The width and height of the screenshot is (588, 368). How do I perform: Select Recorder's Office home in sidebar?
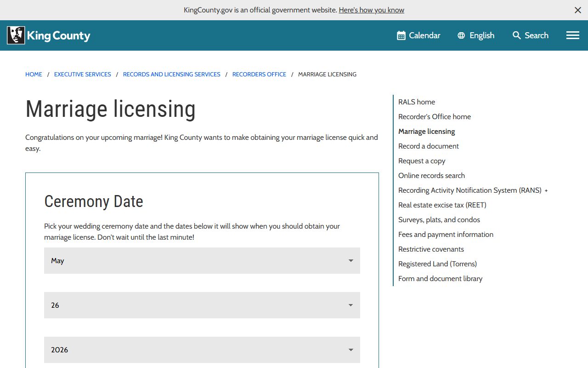(x=435, y=117)
